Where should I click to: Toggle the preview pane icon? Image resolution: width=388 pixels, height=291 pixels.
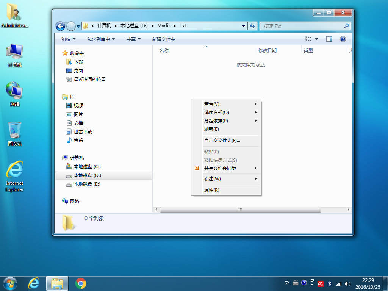click(x=329, y=39)
